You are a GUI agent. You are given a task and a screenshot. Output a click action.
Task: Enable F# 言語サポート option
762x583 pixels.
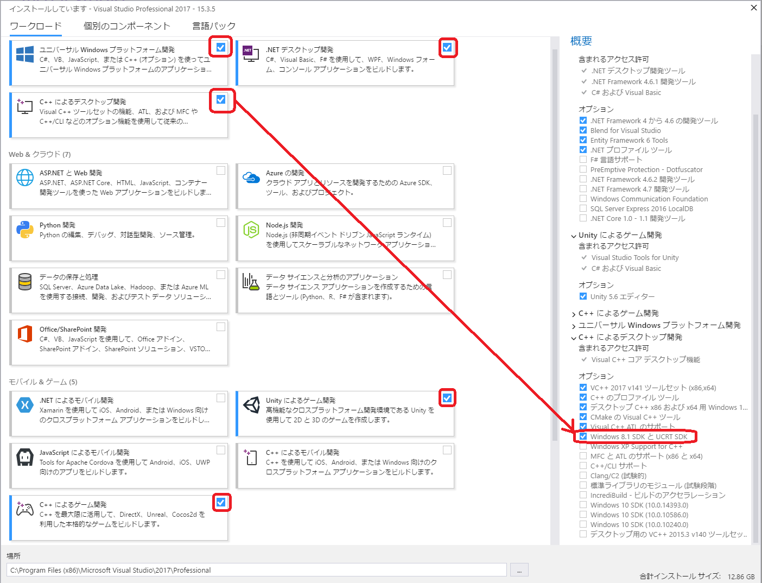tap(583, 160)
